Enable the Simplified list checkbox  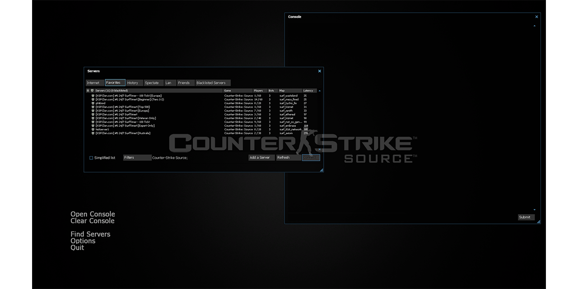(91, 158)
